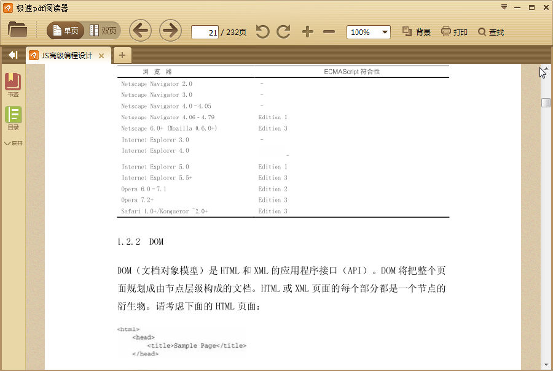This screenshot has width=553, height=371.
Task: Click the '<title>Sample Page</title>' code line
Action: click(x=197, y=346)
